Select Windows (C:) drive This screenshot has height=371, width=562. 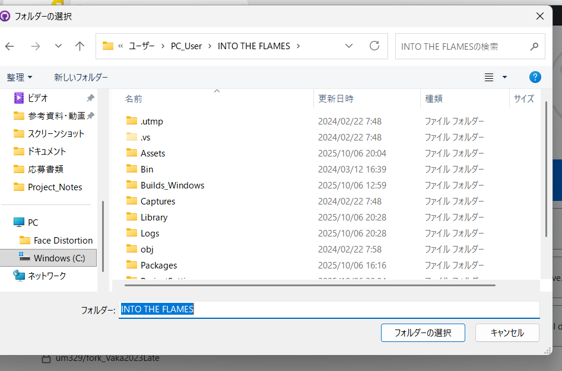[49, 258]
